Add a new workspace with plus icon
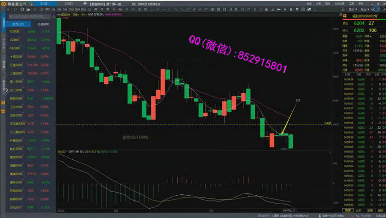The image size is (386, 218). coord(84,3)
